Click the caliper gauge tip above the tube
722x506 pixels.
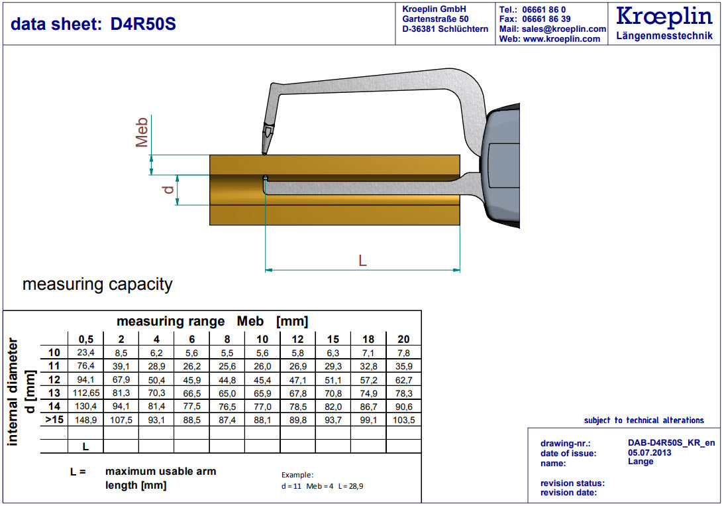[265, 141]
